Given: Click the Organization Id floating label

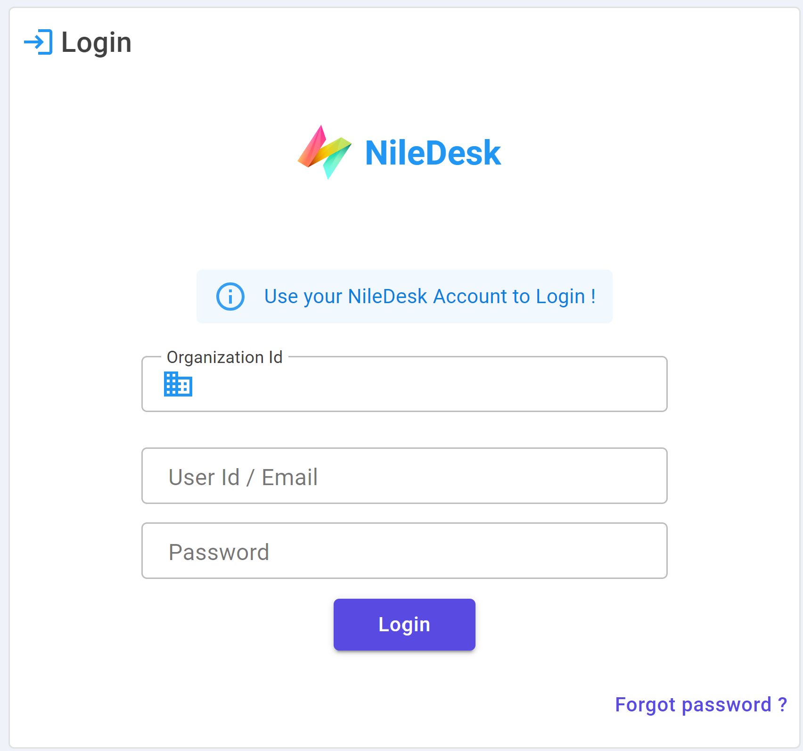Looking at the screenshot, I should tap(225, 357).
